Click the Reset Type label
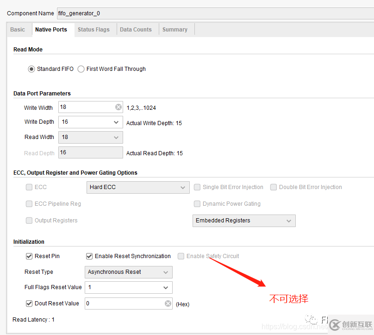374x335 pixels. (38, 272)
